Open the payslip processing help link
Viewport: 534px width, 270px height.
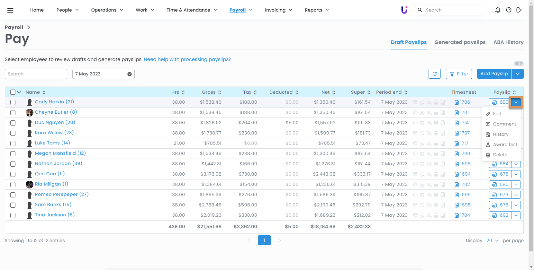click(187, 59)
